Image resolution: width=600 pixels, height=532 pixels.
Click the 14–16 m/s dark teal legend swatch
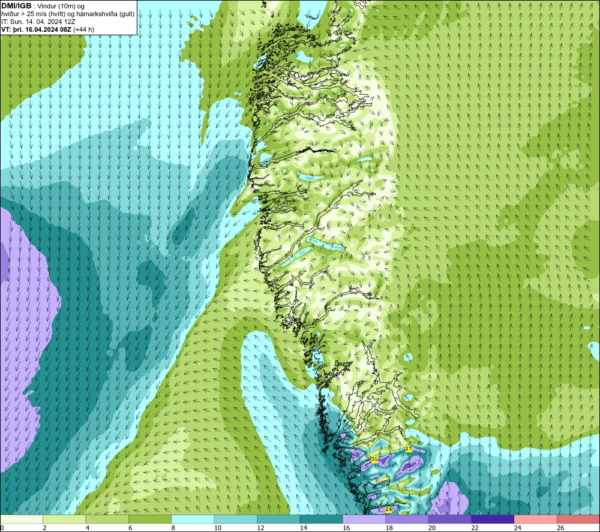click(x=322, y=519)
